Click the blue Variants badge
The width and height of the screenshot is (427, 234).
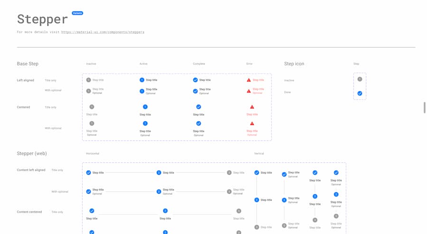[x=77, y=13]
